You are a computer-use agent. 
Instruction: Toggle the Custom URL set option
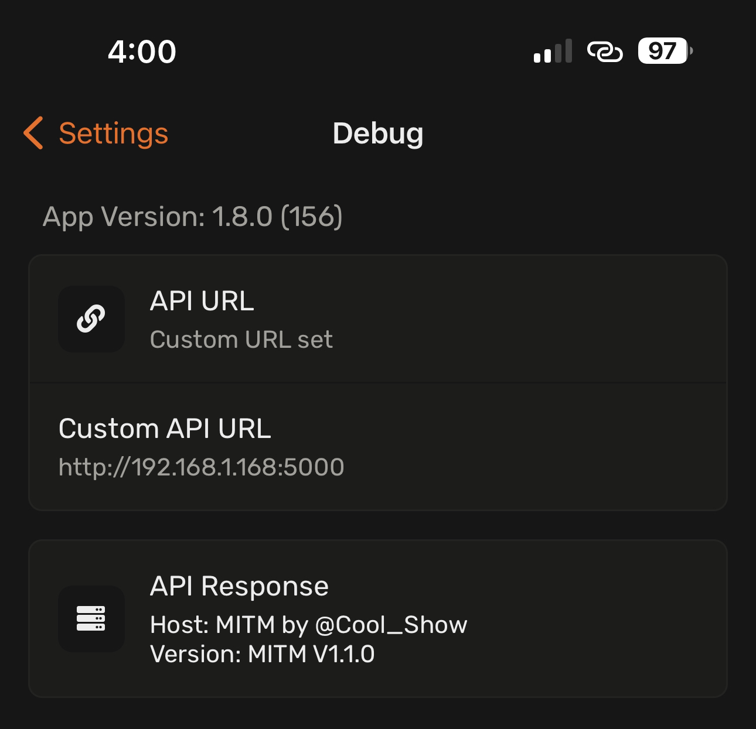click(x=241, y=339)
